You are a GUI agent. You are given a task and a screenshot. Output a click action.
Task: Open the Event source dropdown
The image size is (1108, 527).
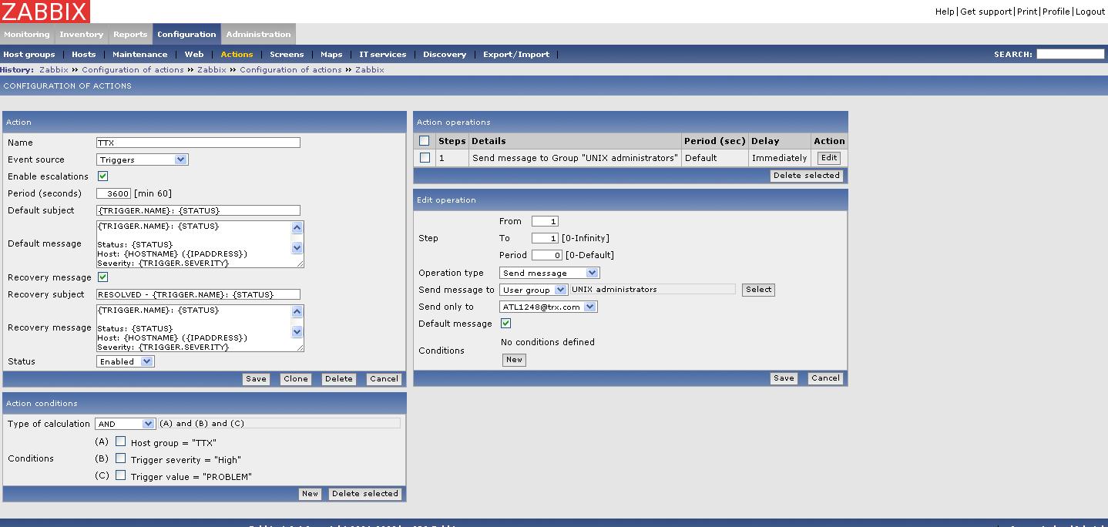click(143, 159)
